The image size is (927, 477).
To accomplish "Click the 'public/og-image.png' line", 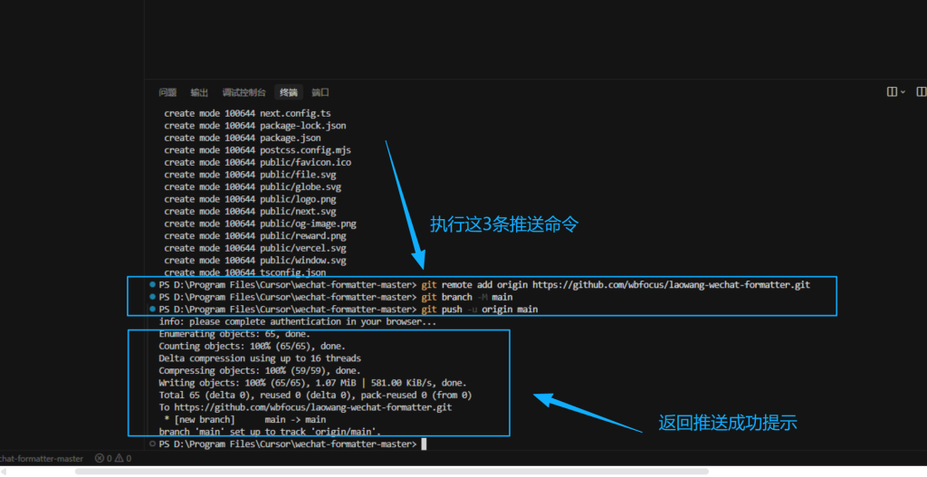I will point(260,224).
